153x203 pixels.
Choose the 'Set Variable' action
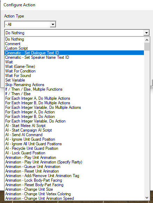coord(74,80)
